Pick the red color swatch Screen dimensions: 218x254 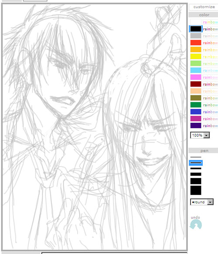pyautogui.click(x=195, y=43)
